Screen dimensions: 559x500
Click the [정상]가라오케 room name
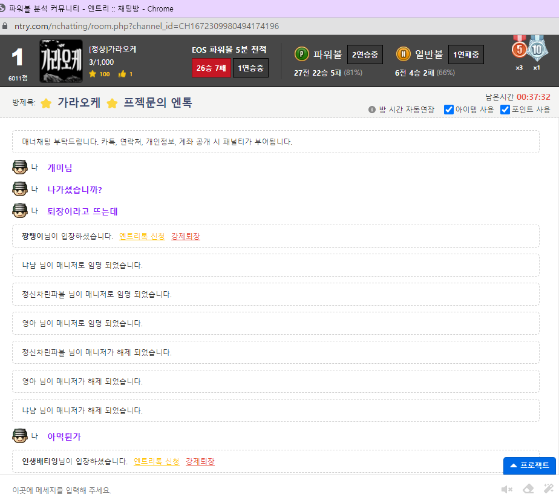[x=113, y=49]
